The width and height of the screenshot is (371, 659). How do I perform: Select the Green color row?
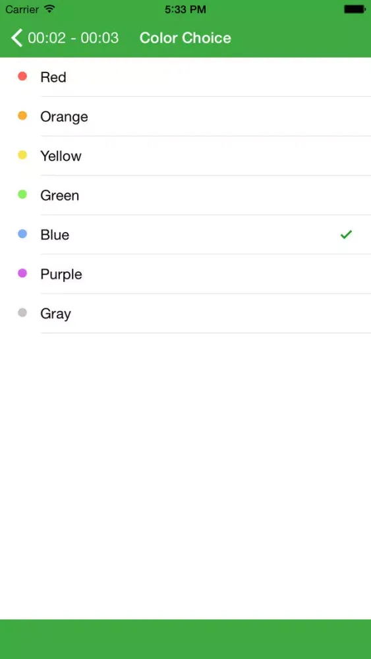[x=185, y=195]
